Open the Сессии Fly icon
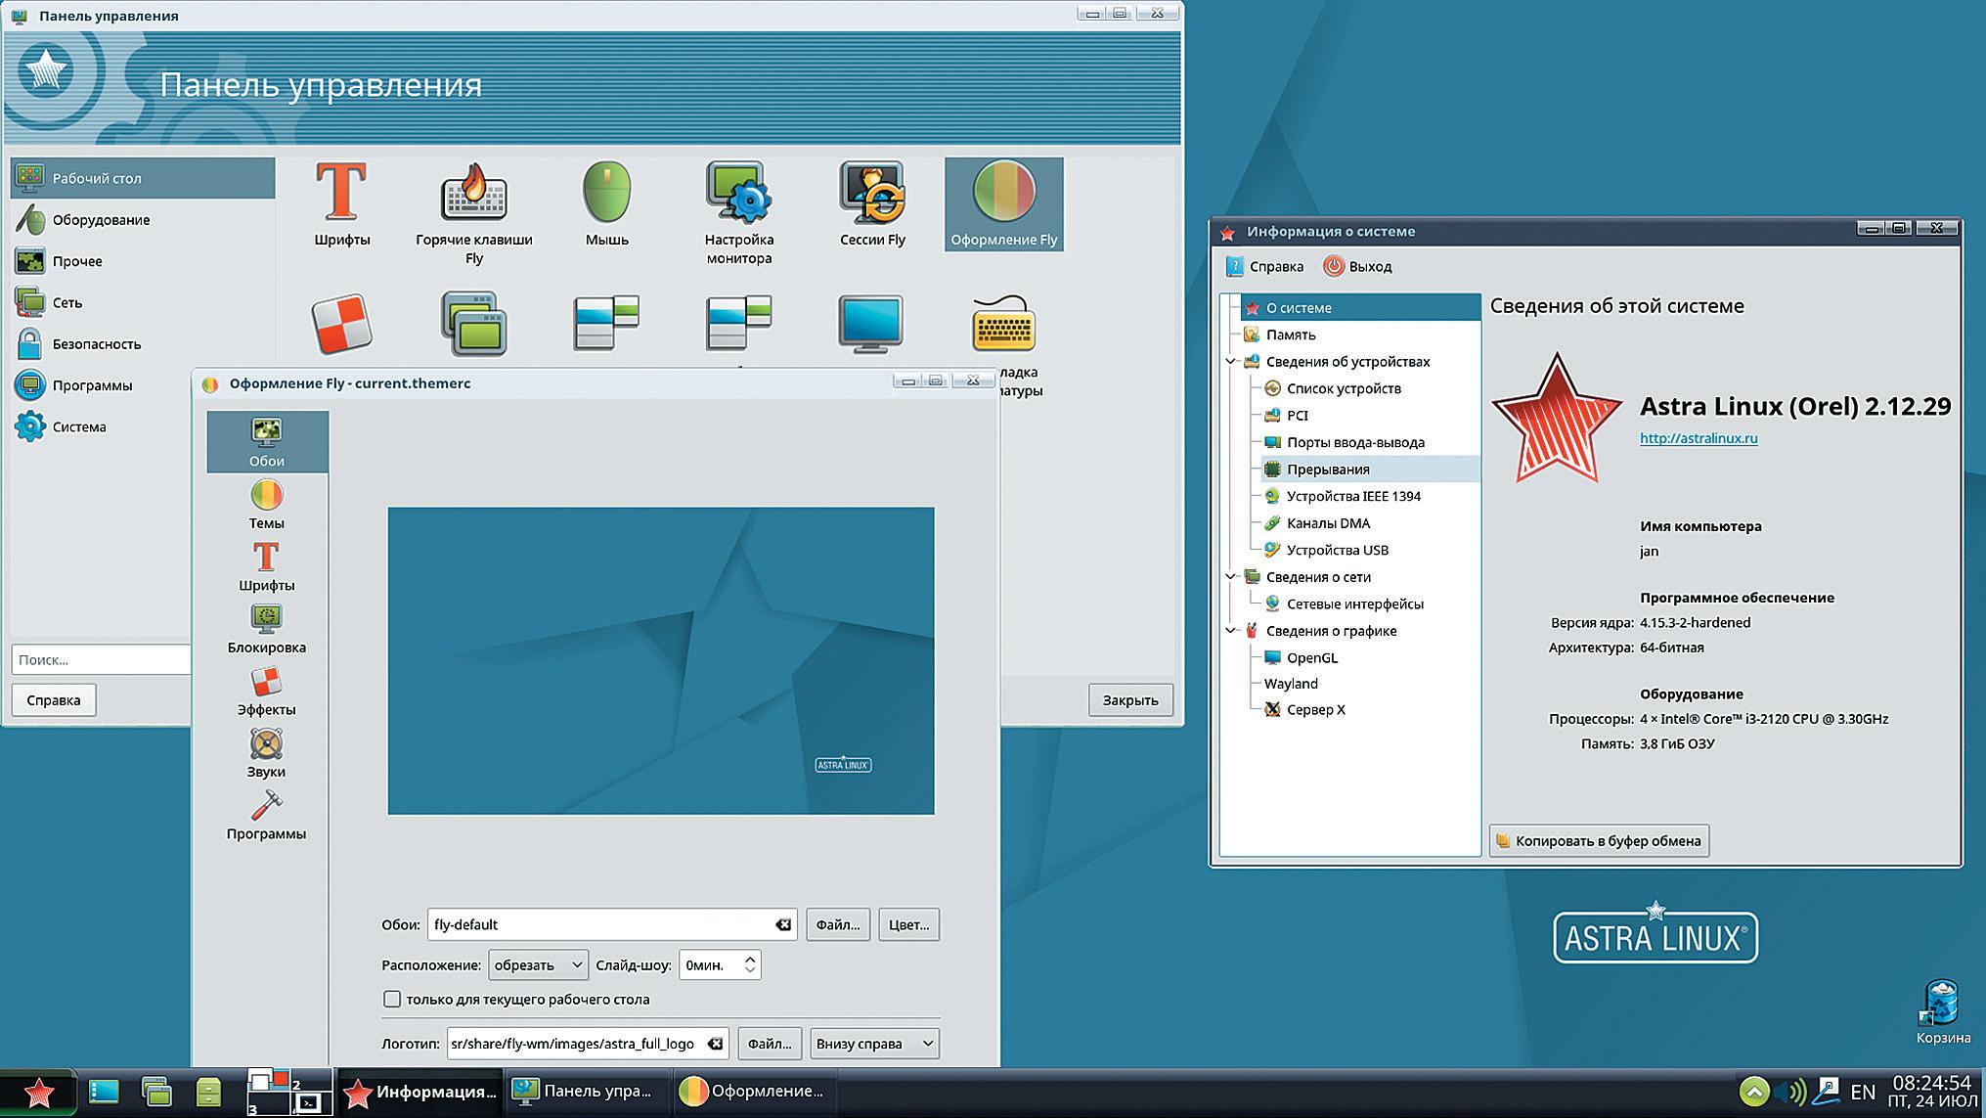 [872, 202]
